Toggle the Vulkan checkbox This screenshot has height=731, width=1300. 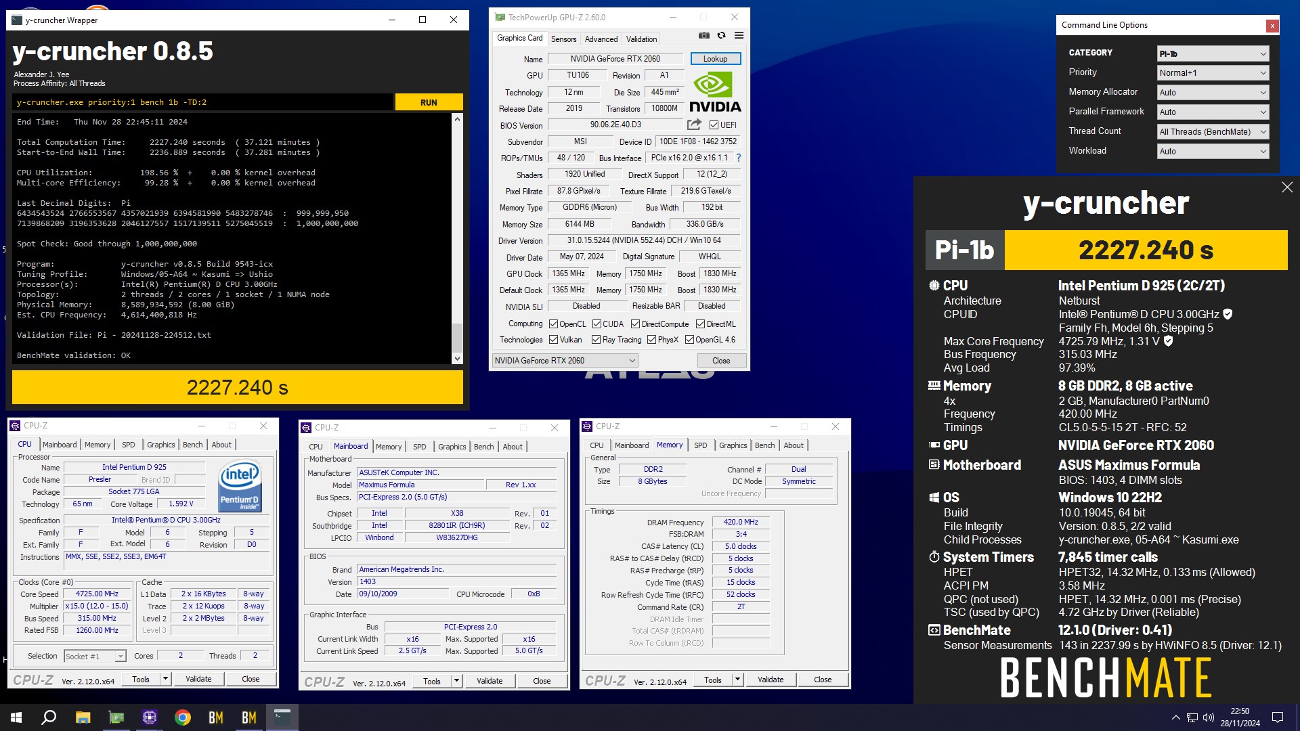pos(553,340)
